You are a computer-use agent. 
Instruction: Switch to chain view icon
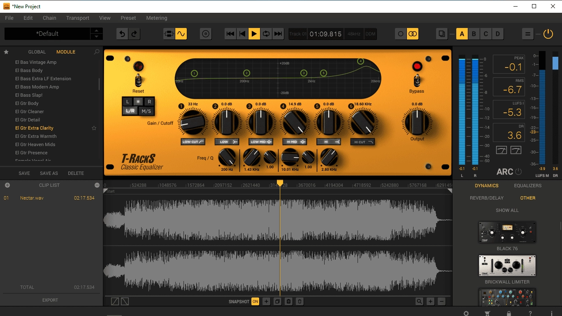coord(169,34)
